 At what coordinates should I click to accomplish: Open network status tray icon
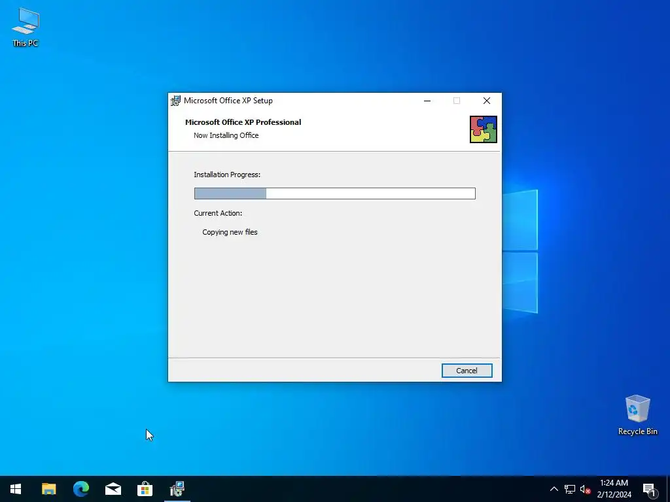570,489
